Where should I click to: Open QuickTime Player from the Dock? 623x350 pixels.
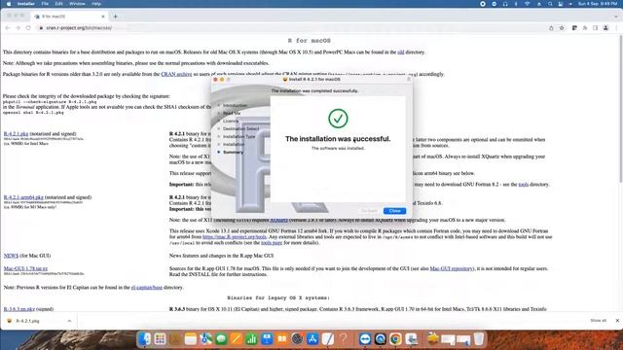[381, 339]
